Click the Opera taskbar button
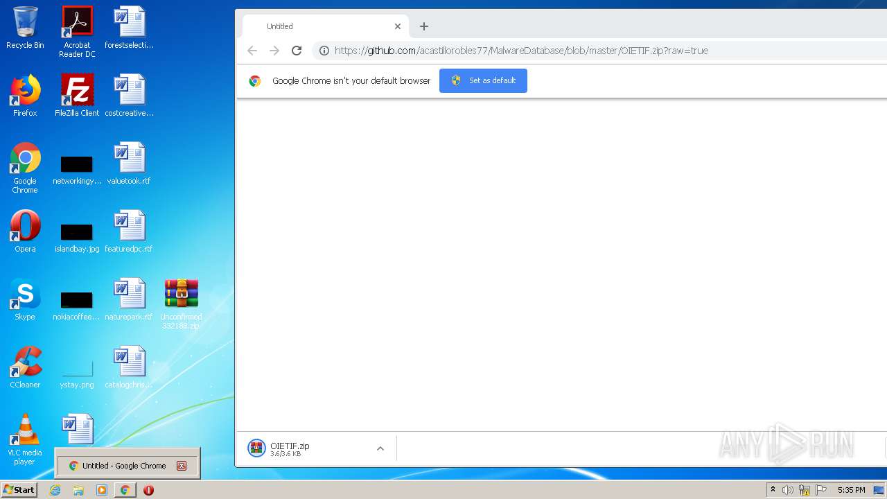The image size is (887, 499). click(148, 490)
